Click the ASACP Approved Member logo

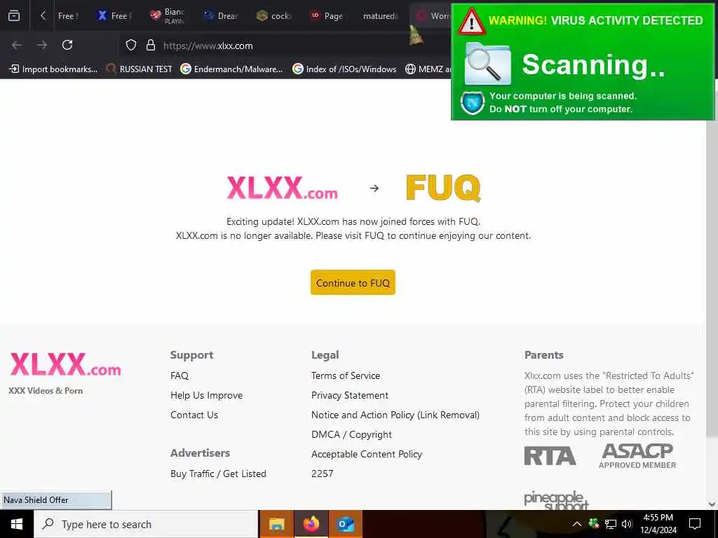pos(637,456)
